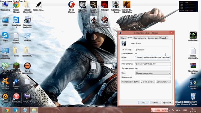201x113 pixels.
Task: Close the Свойства: Nksp - Ярлык dialog
Action: tap(172, 32)
